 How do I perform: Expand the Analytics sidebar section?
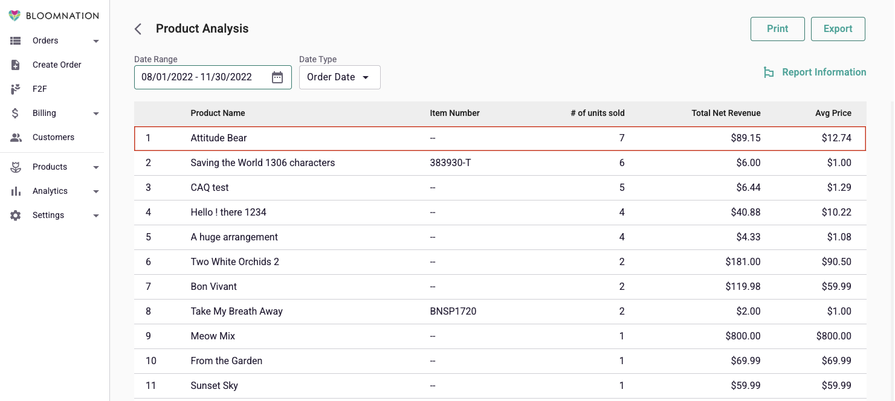coord(95,191)
